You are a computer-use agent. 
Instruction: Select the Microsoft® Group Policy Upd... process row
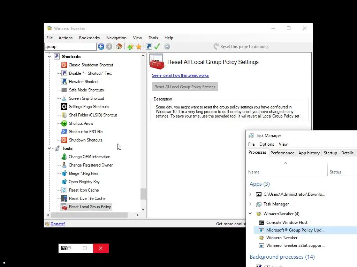[x=305, y=230]
